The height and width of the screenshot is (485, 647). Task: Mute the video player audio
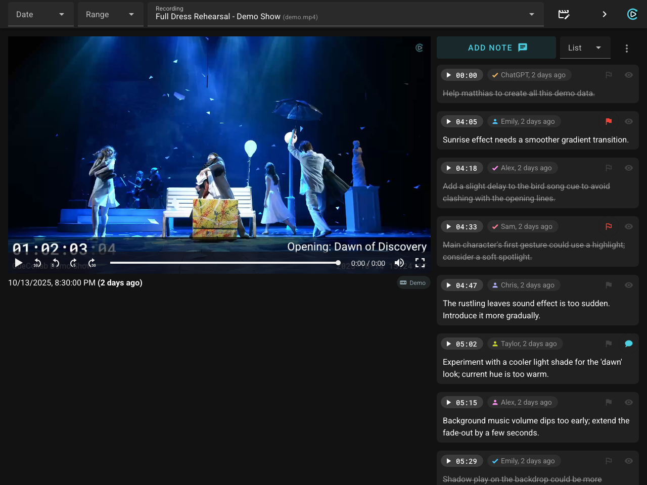(399, 263)
